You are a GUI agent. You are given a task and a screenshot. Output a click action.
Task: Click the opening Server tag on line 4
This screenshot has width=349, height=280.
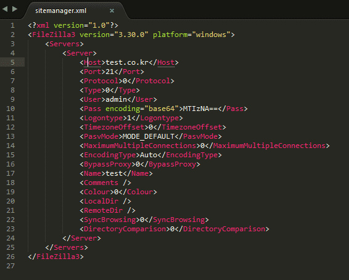pyautogui.click(x=80, y=53)
